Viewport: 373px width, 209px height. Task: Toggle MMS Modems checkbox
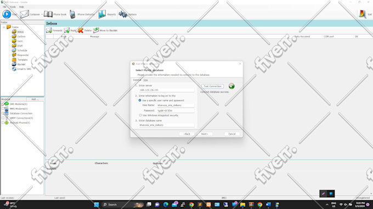3,109
